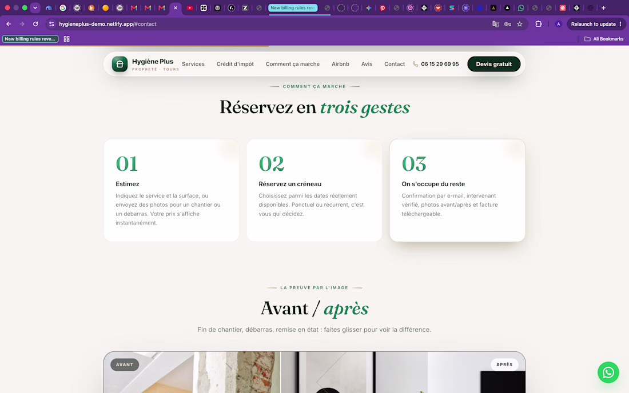
Task: Open the Airbnb nav link
Action: [340, 64]
